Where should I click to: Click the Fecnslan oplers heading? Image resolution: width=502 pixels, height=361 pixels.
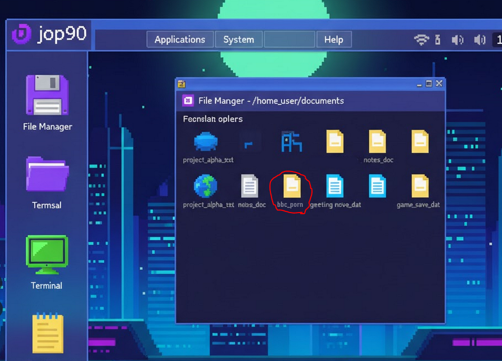213,119
